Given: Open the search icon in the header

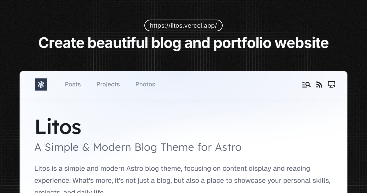Looking at the screenshot, I should coord(306,85).
